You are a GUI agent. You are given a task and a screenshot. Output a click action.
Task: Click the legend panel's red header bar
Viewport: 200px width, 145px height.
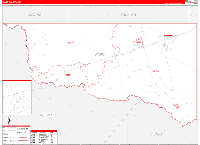16,126
